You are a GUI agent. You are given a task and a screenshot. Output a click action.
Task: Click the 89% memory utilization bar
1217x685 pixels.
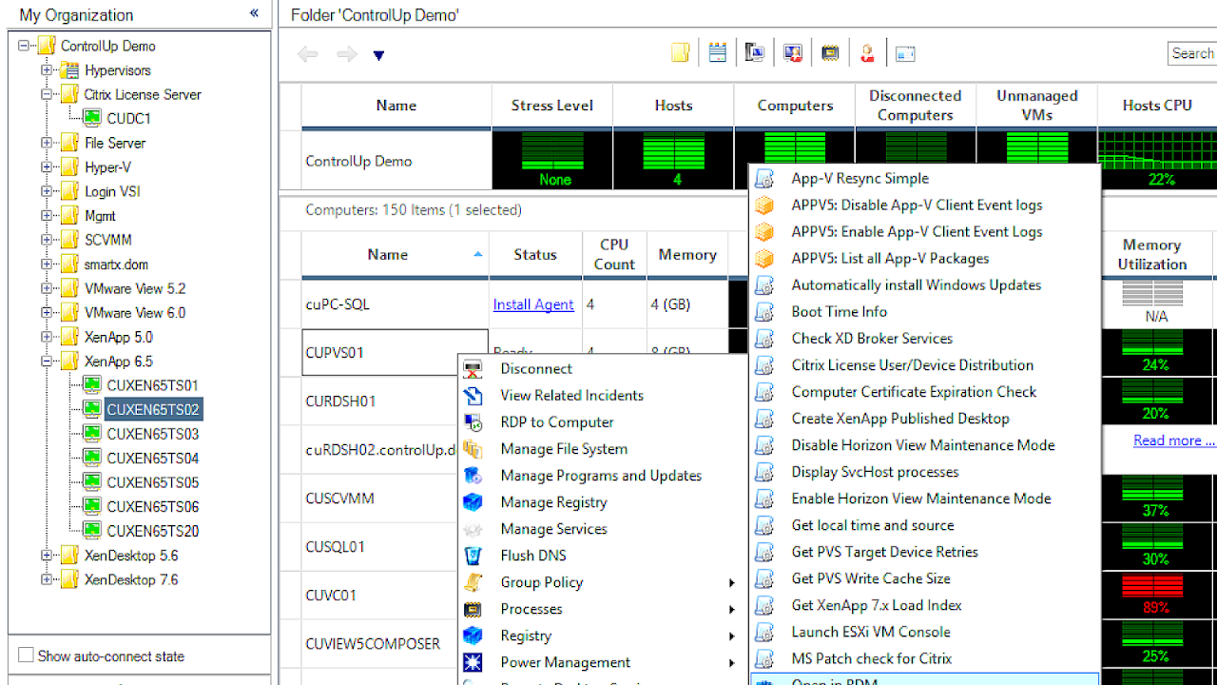tap(1152, 596)
